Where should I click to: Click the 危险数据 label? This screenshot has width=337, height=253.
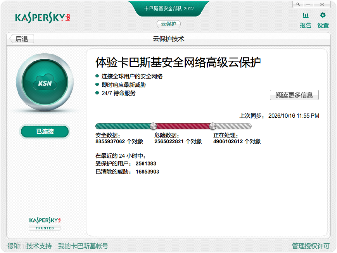coord(166,135)
